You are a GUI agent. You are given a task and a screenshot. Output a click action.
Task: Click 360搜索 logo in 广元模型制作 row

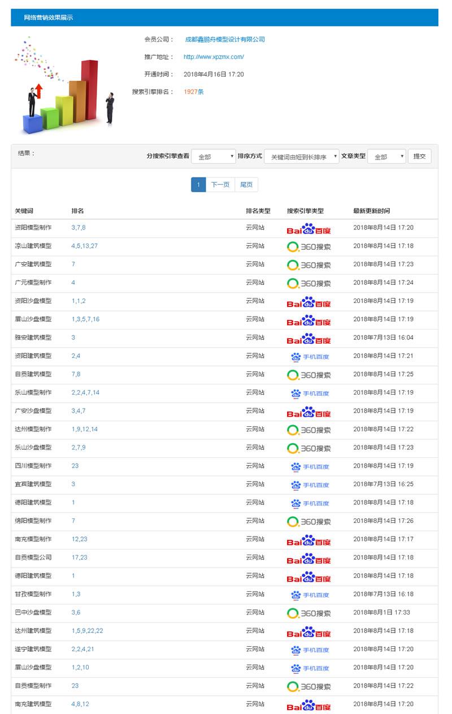click(308, 283)
